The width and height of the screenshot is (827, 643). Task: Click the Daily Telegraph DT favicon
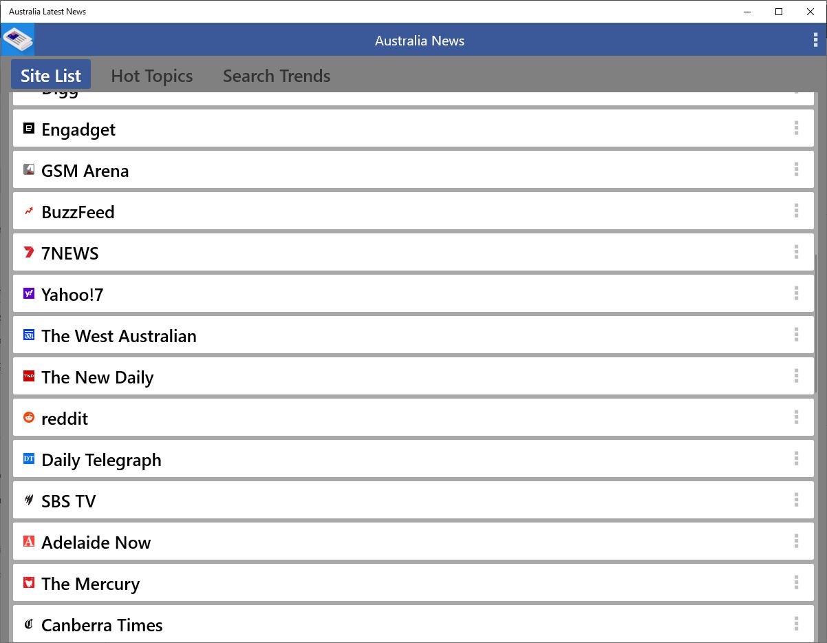[29, 458]
